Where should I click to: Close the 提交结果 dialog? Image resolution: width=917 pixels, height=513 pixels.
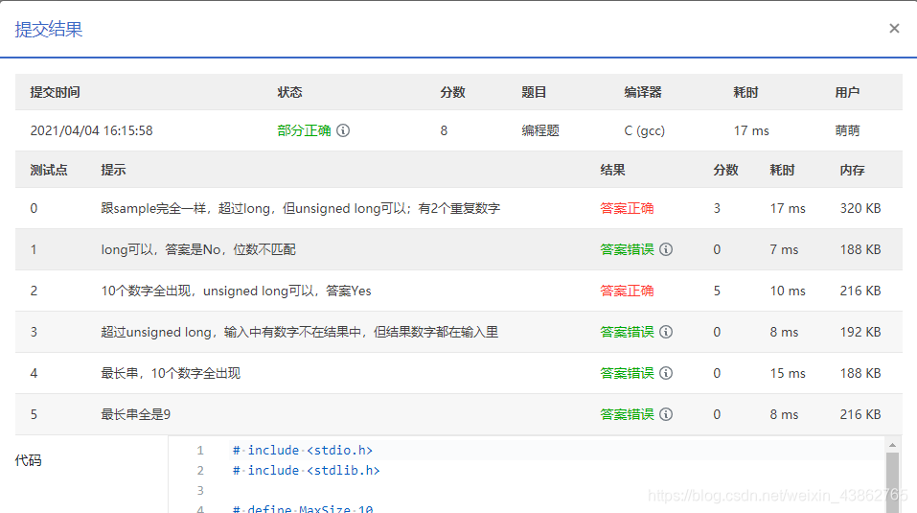pyautogui.click(x=894, y=28)
